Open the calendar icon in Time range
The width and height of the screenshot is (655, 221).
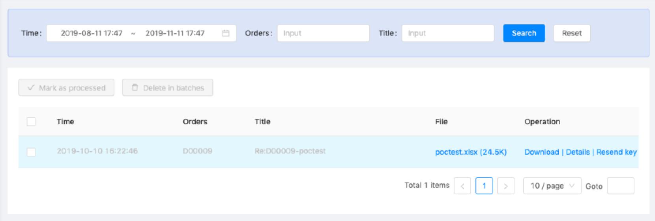pos(226,33)
